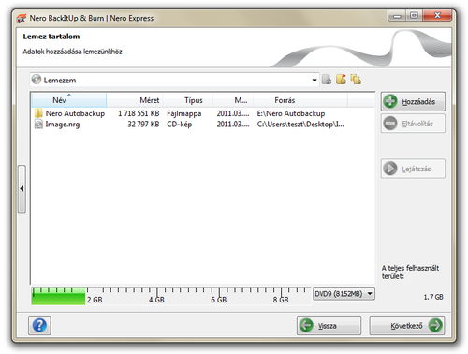This screenshot has height=354, width=468.
Task: Select the Nero Autobackup folder row
Action: tap(203, 113)
